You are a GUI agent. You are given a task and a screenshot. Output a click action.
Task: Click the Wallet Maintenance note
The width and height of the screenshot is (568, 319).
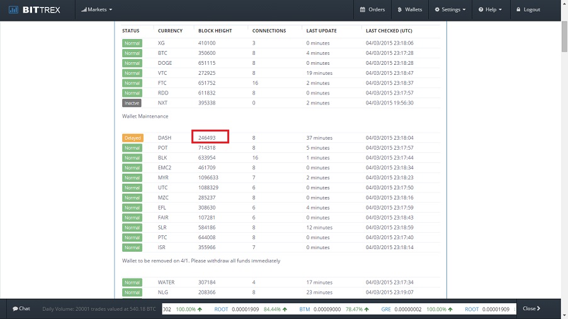tap(145, 116)
